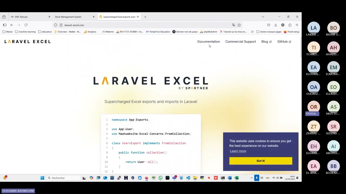Open the Documentation nav item
346x194 pixels.
[208, 41]
